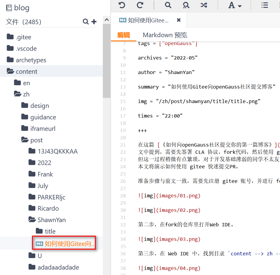This screenshot has width=280, height=275.
Task: Click scroll up arrow of file tree
Action: (107, 20)
